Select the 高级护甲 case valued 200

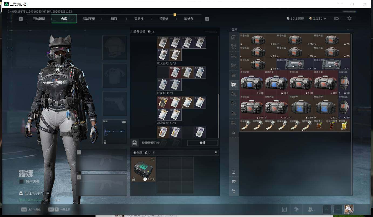tap(252, 83)
